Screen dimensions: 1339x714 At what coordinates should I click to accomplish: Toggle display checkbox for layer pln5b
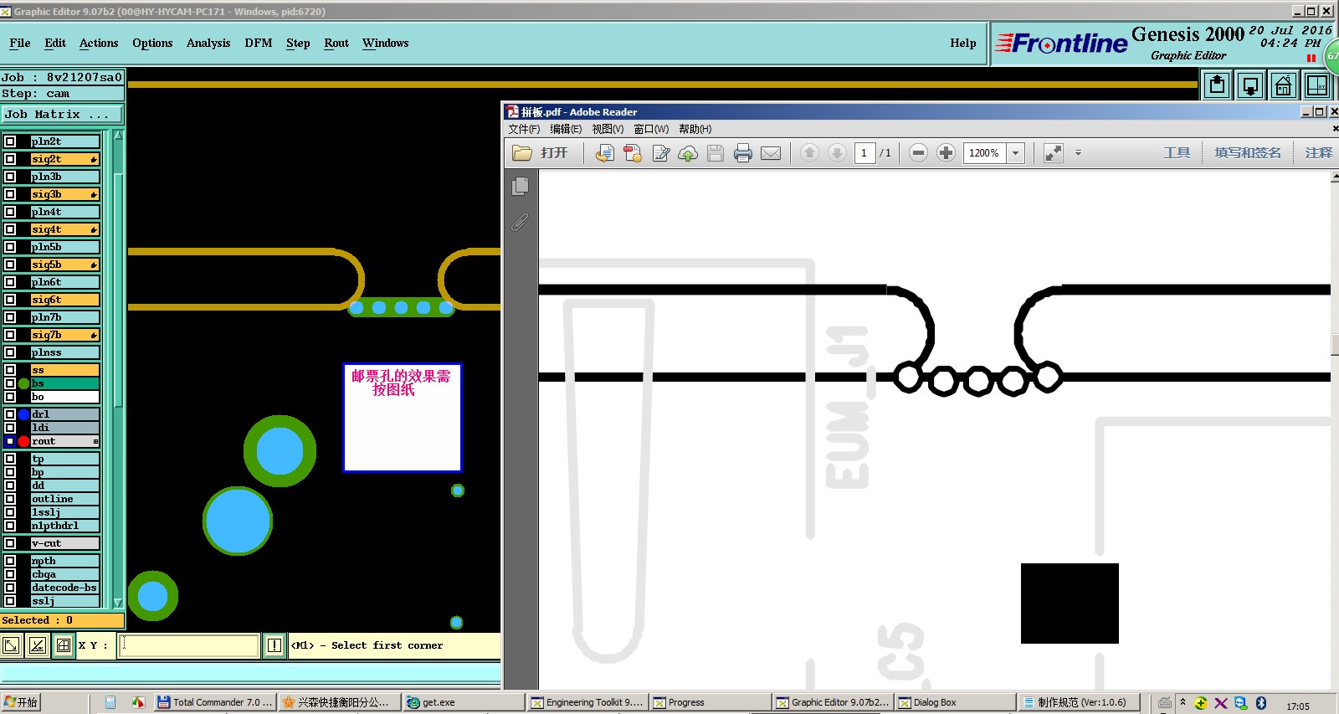(x=10, y=247)
